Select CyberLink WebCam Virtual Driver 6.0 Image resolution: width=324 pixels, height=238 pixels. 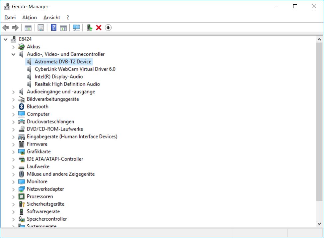(75, 69)
